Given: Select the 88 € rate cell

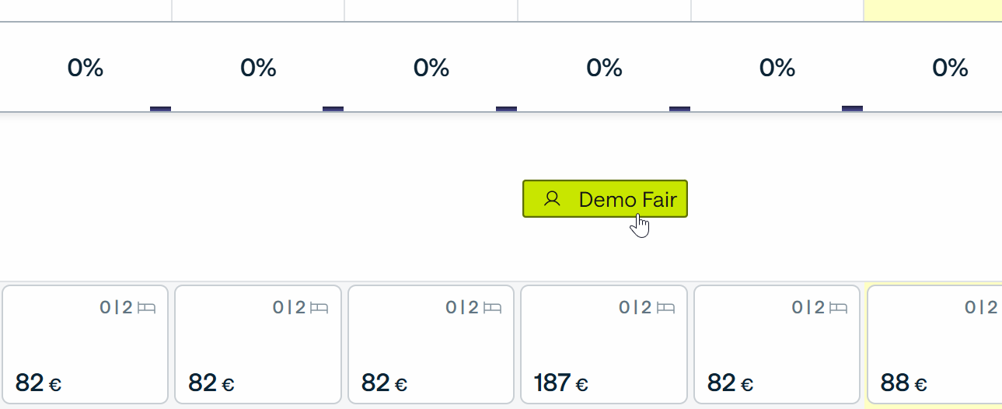Looking at the screenshot, I should (x=934, y=344).
